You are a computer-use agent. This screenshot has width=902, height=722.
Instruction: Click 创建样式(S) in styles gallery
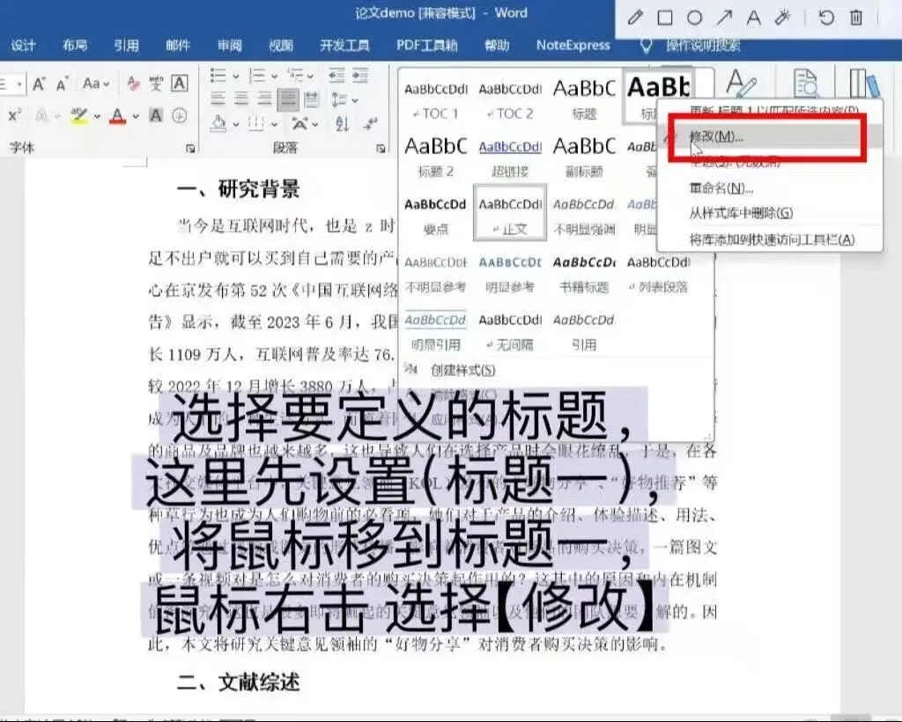tap(462, 370)
